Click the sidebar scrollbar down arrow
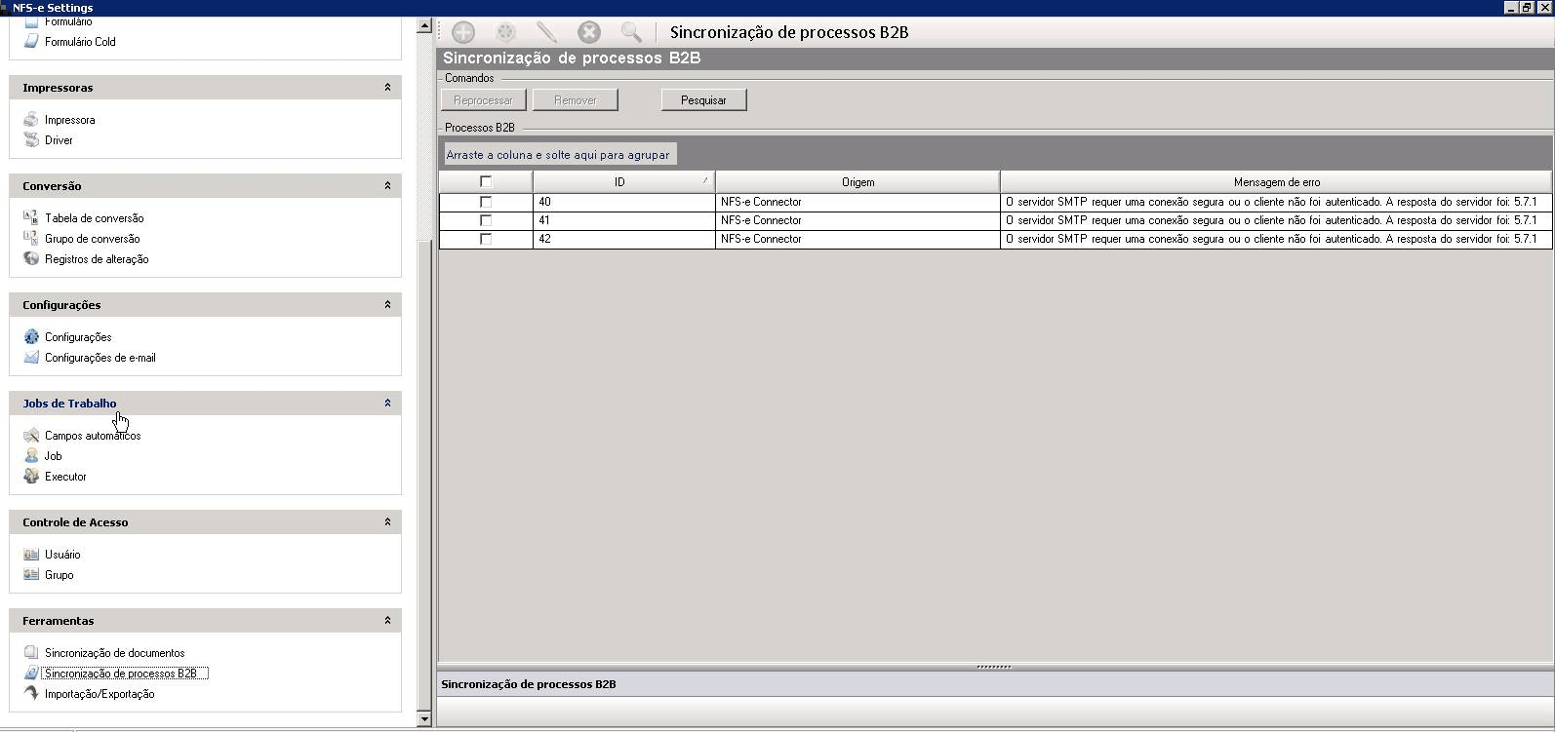Viewport: 1555px width, 732px height. pos(424,719)
